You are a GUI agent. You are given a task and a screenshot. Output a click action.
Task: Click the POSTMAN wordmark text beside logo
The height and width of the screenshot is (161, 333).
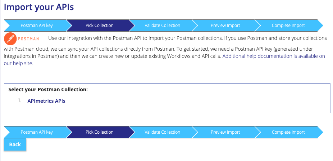[28, 38]
